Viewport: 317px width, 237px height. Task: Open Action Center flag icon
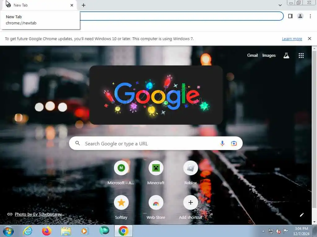285,231
